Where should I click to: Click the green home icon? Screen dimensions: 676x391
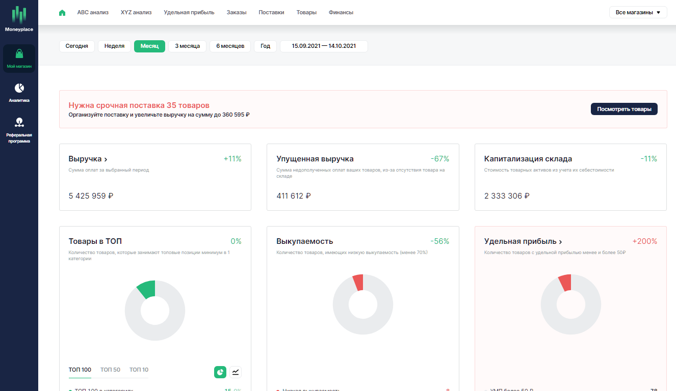point(62,13)
